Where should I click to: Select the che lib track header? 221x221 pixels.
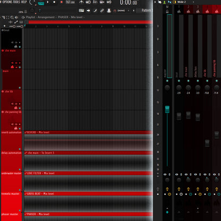pyautogui.click(x=11, y=100)
